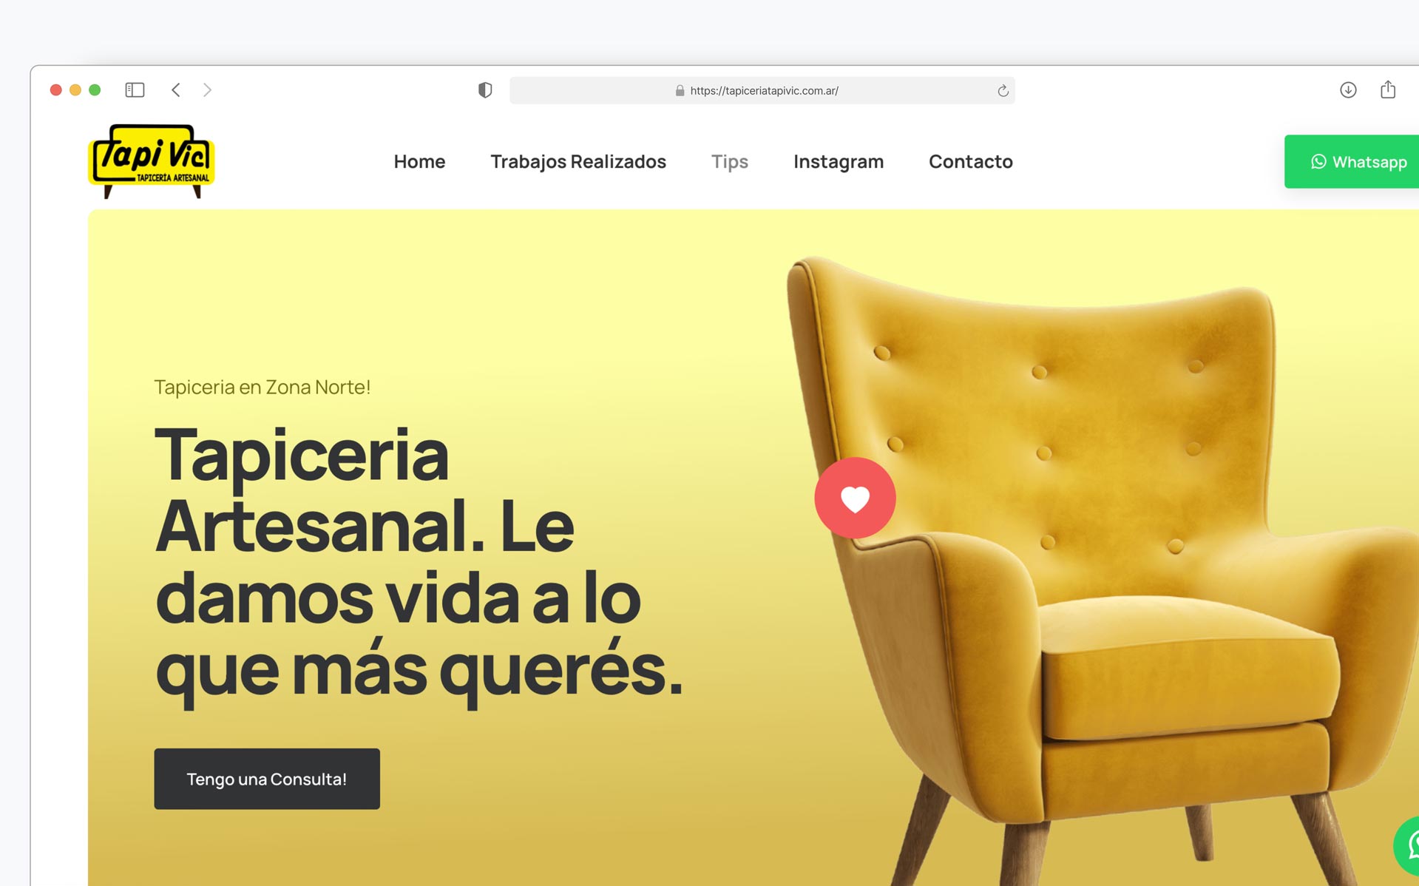Viewport: 1419px width, 886px height.
Task: Click the green fullscreen window button
Action: point(95,90)
